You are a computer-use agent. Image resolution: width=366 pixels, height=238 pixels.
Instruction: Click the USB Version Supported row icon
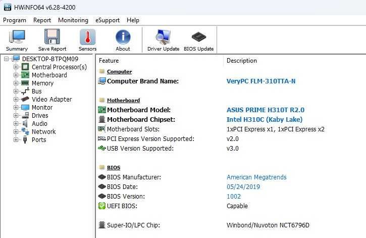click(x=102, y=148)
